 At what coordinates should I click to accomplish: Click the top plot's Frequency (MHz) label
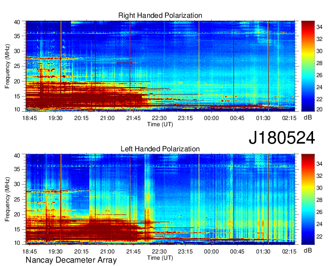point(7,66)
